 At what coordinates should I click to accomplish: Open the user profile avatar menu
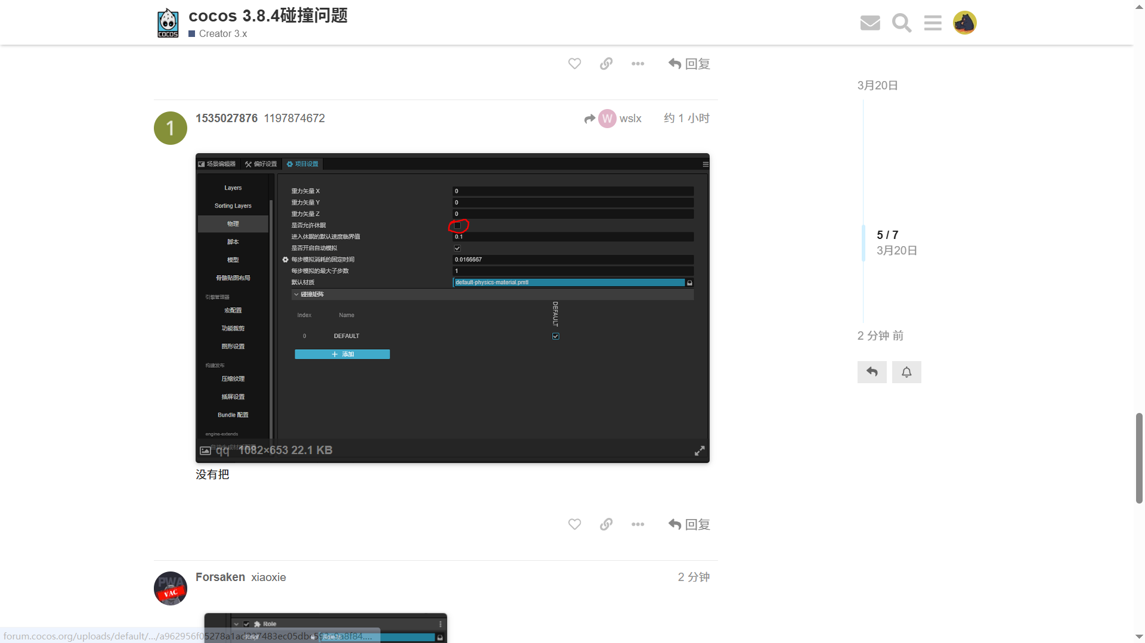point(964,23)
